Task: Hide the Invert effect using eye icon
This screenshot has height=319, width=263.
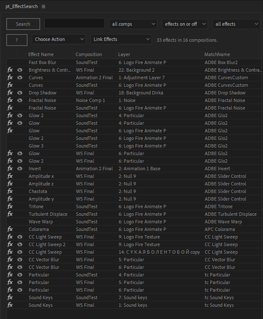Action: pos(20,169)
